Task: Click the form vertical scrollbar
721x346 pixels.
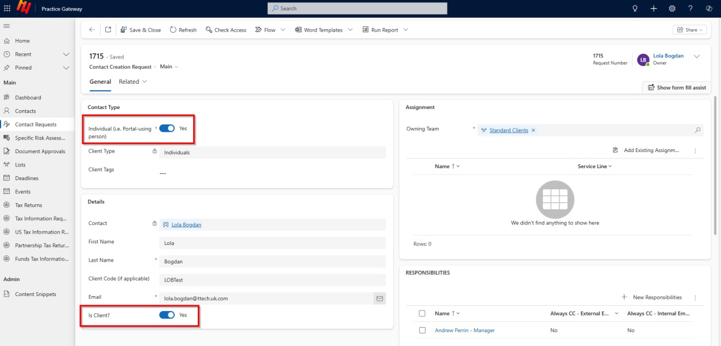Action: (716, 165)
